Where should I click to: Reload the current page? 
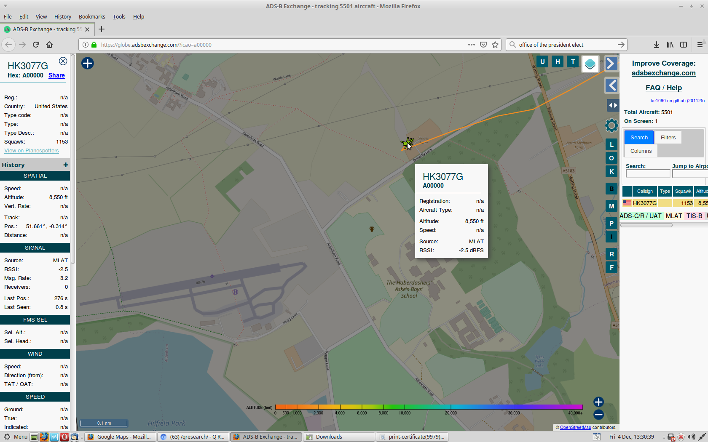36,45
